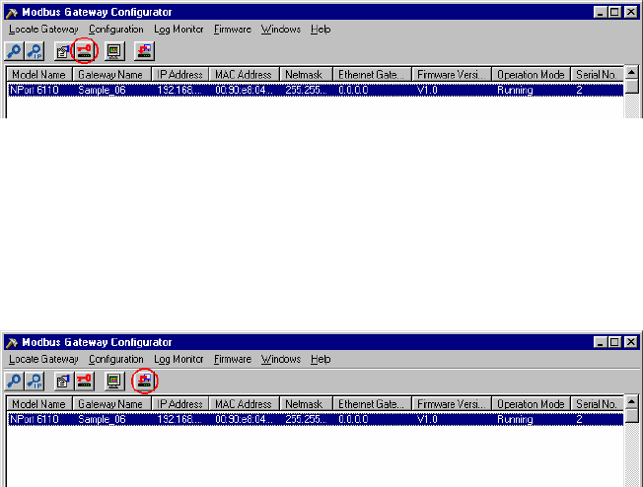Open Locate Gateway menu in bottom window

click(x=43, y=360)
